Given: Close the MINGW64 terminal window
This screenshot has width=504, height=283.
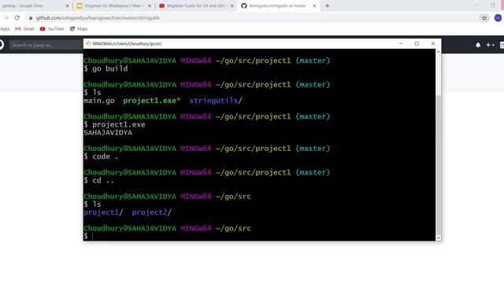Looking at the screenshot, I should point(433,44).
